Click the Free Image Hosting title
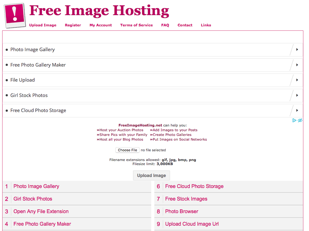The width and height of the screenshot is (309, 231). click(99, 11)
